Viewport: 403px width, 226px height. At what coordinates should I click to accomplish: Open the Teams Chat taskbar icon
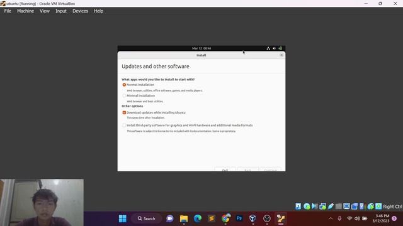click(x=169, y=218)
